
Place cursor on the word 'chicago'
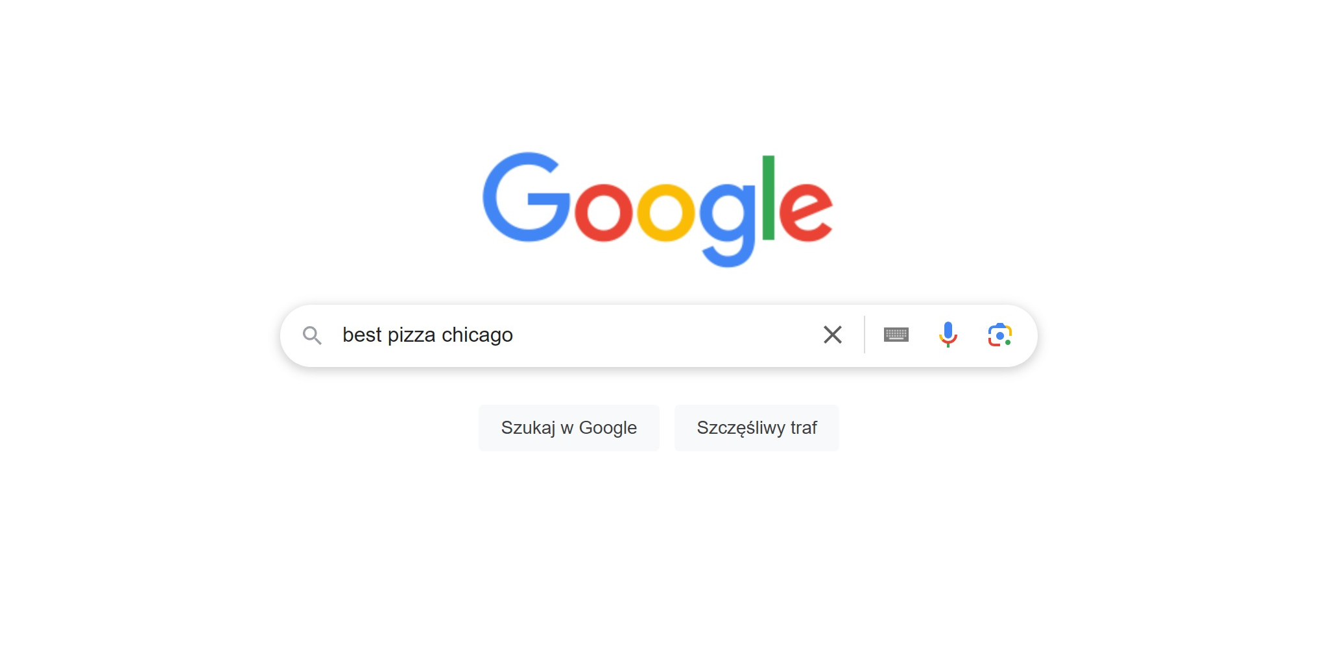[477, 335]
